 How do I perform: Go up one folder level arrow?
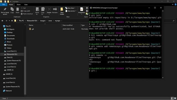click(12, 21)
